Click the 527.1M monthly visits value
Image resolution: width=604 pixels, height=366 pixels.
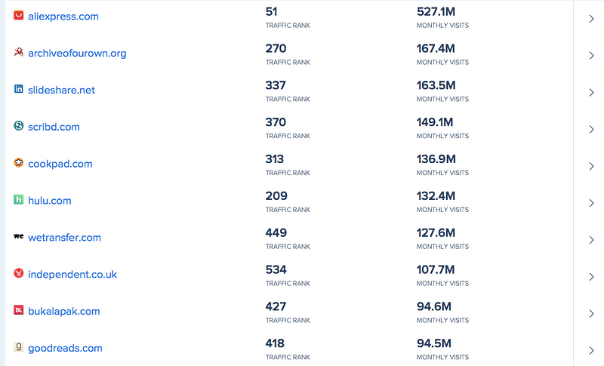tap(436, 11)
